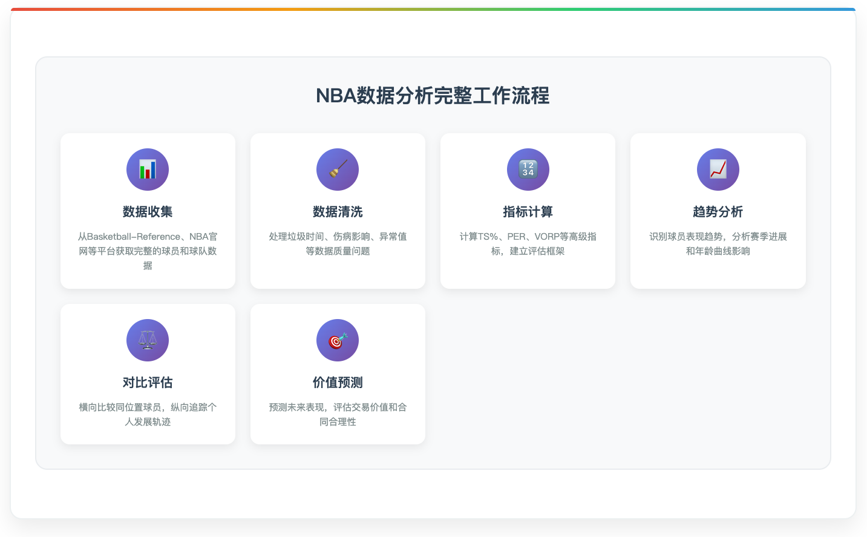Click the 价值预测 card heading

tap(338, 381)
